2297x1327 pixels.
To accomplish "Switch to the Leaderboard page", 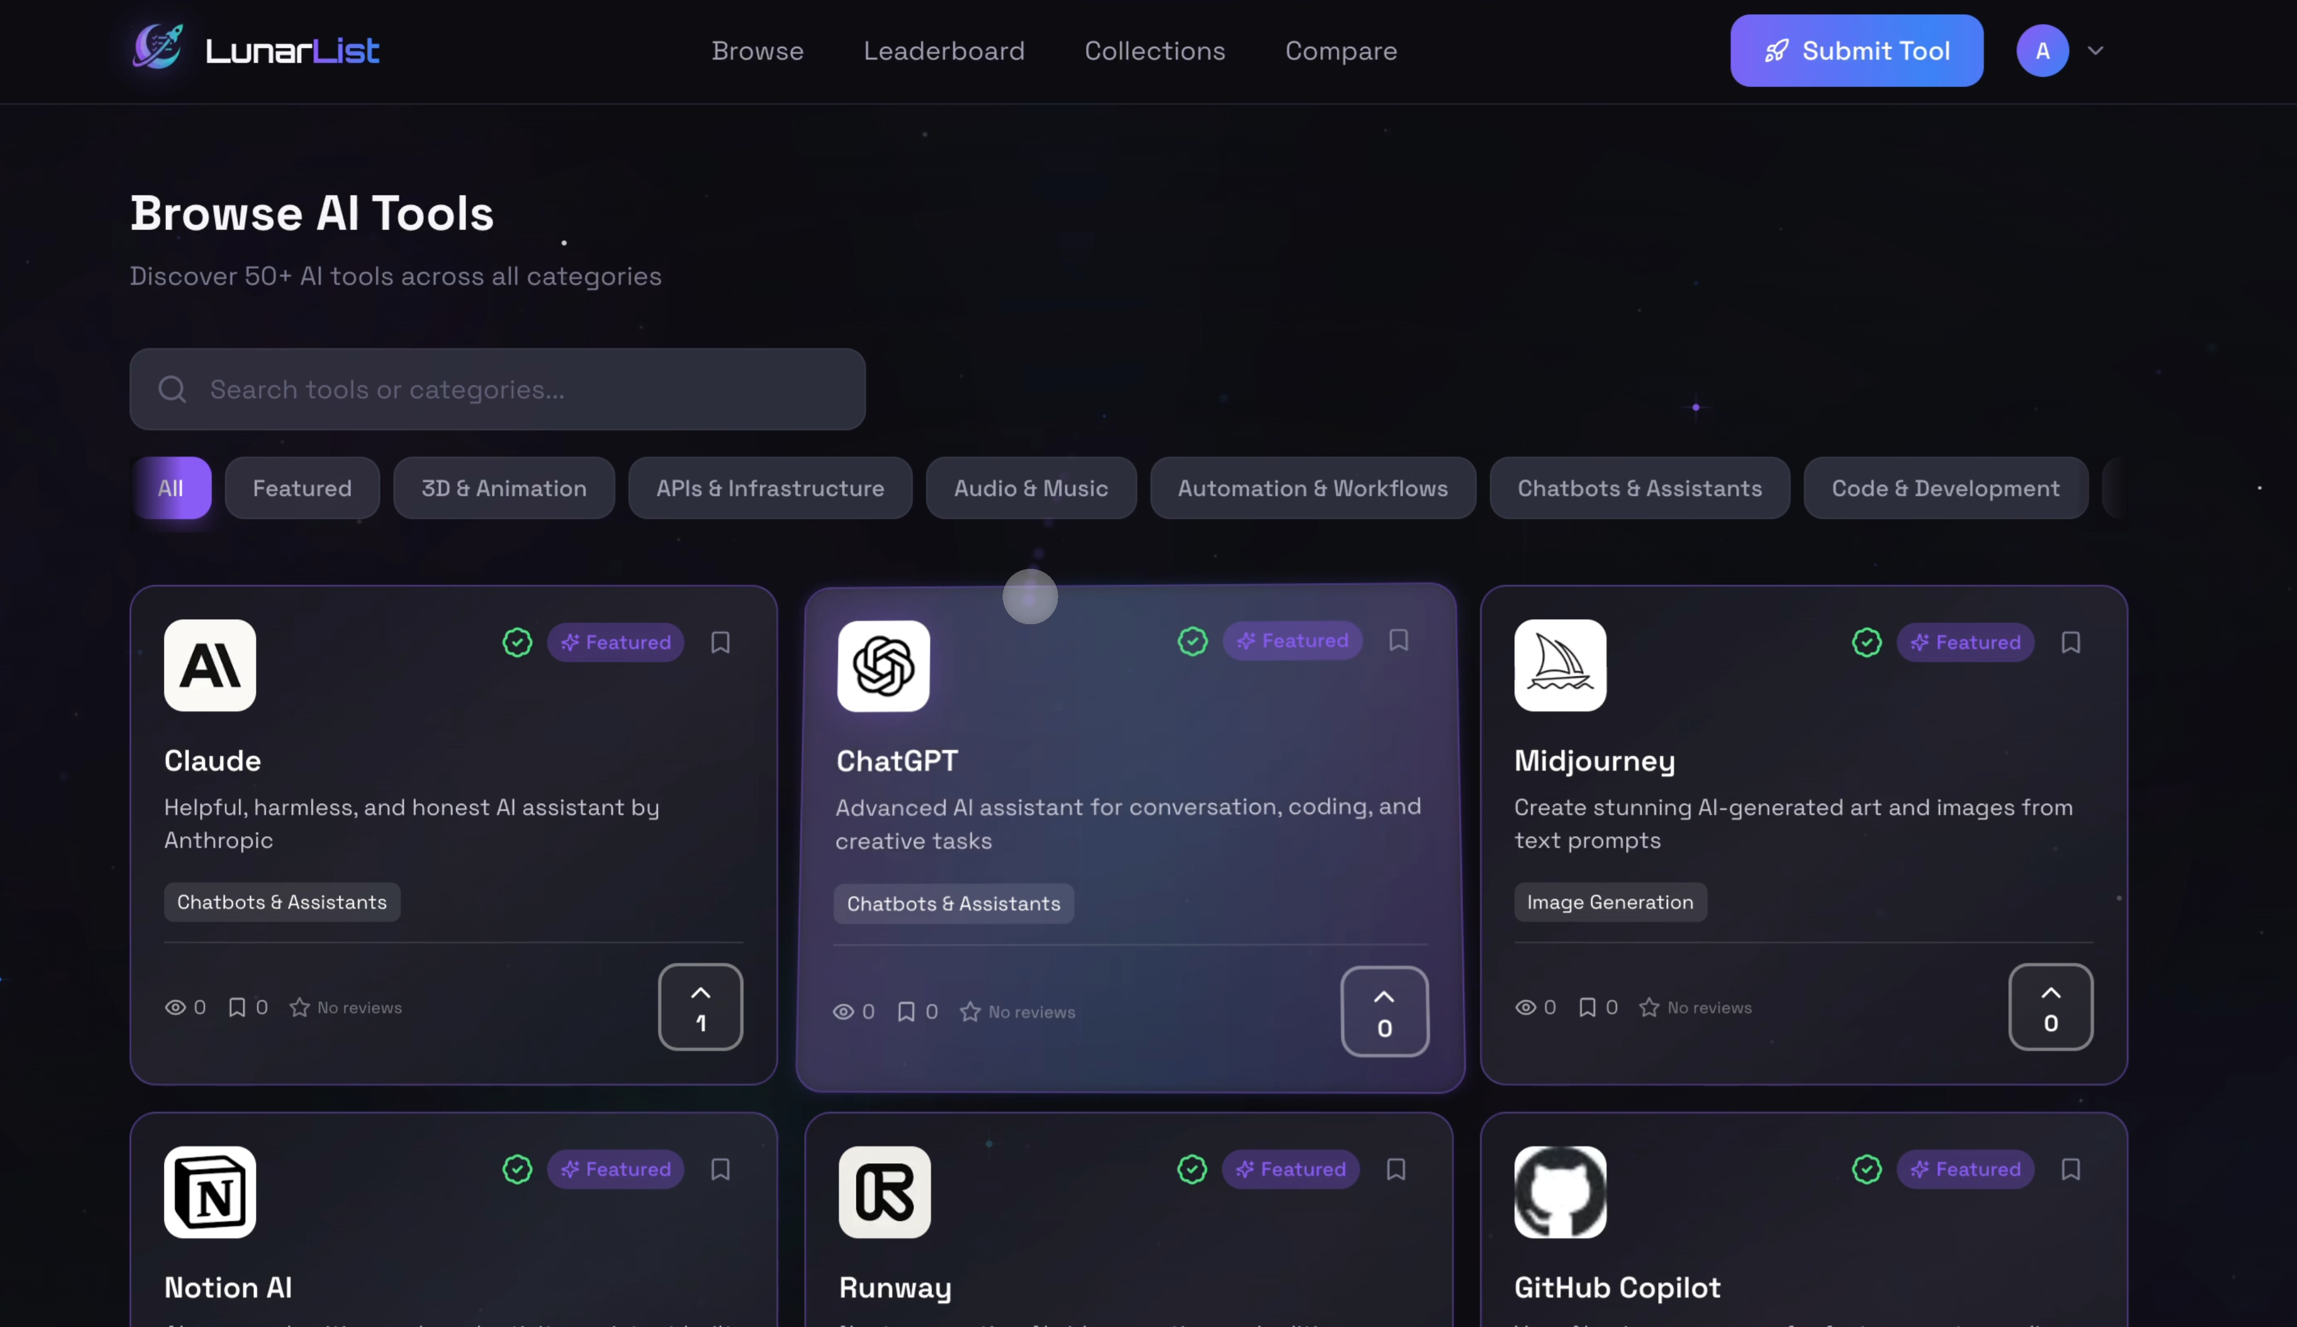I will 944,50.
